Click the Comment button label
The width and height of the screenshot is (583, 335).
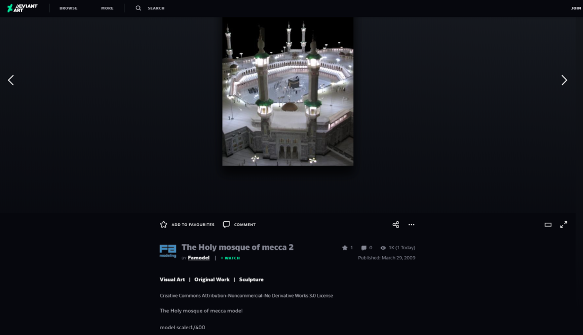click(x=245, y=225)
